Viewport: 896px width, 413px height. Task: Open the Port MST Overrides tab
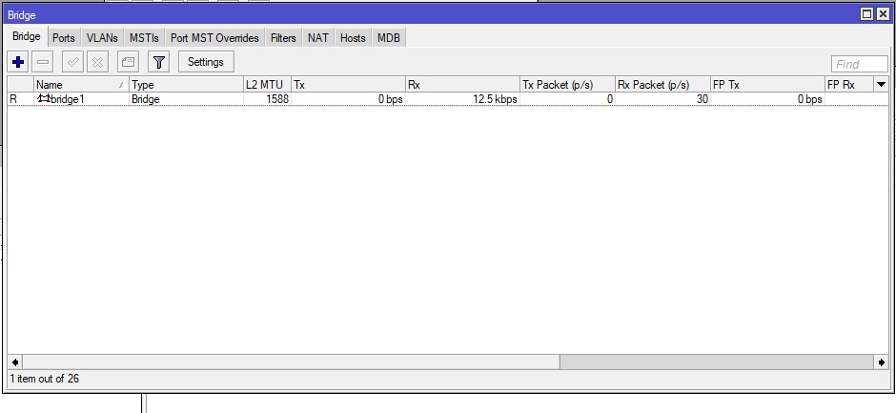[214, 38]
